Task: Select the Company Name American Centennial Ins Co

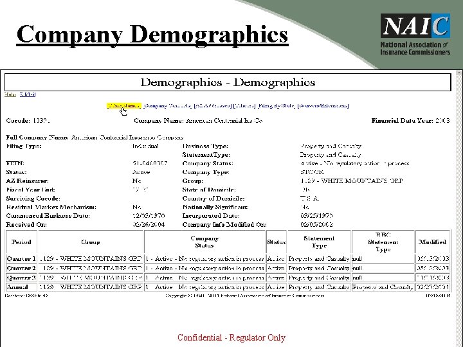Action: (224, 121)
